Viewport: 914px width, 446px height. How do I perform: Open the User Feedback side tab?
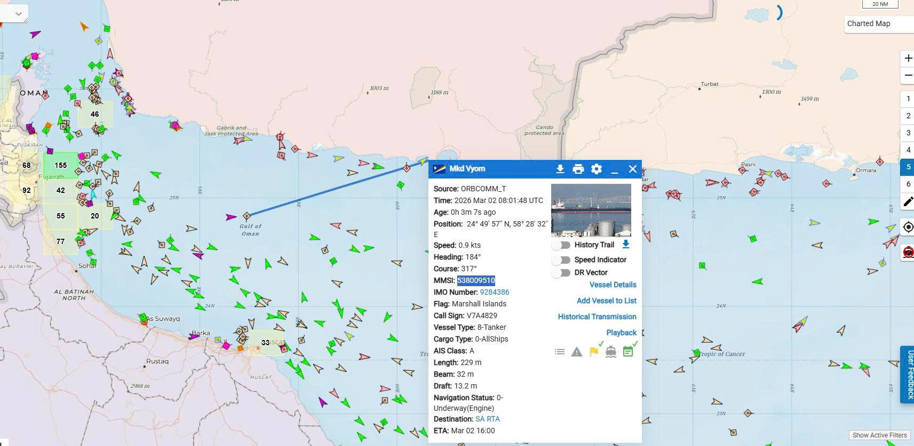908,374
